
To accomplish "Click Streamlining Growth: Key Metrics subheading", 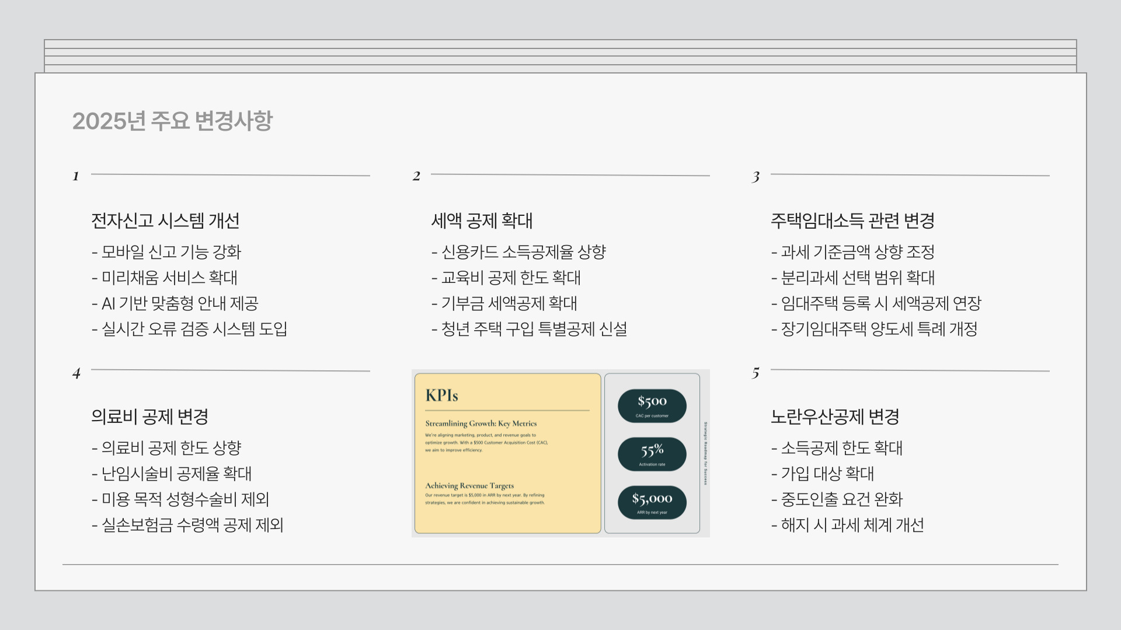I will coord(481,423).
